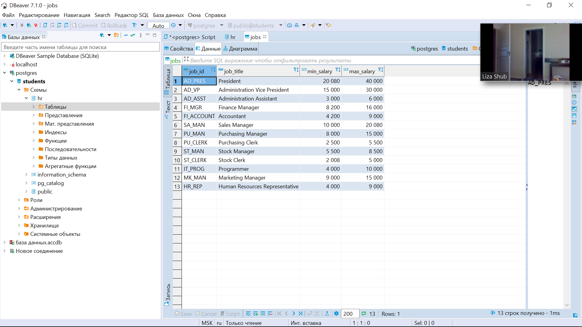
Task: Click the information_schema tree item
Action: pyautogui.click(x=62, y=174)
